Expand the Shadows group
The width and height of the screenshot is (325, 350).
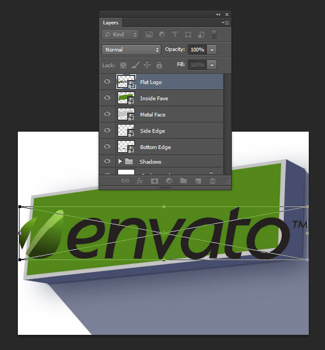point(120,161)
